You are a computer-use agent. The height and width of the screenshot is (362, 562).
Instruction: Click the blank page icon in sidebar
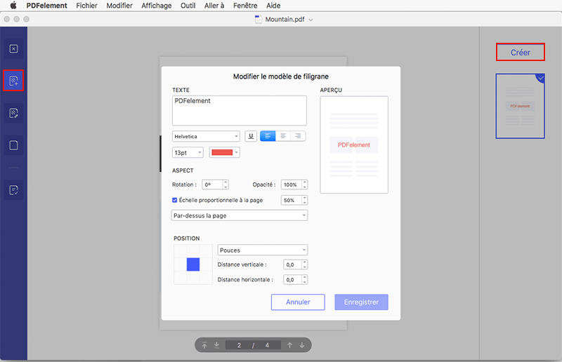(x=13, y=145)
